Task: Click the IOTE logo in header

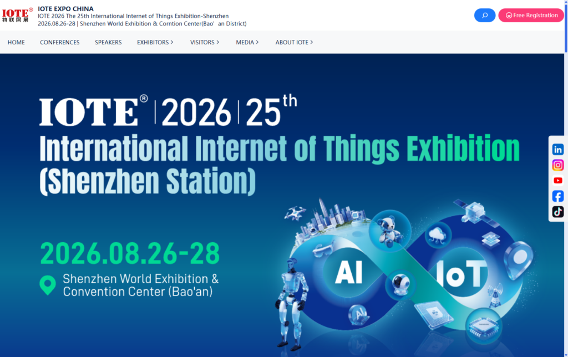Action: point(17,14)
